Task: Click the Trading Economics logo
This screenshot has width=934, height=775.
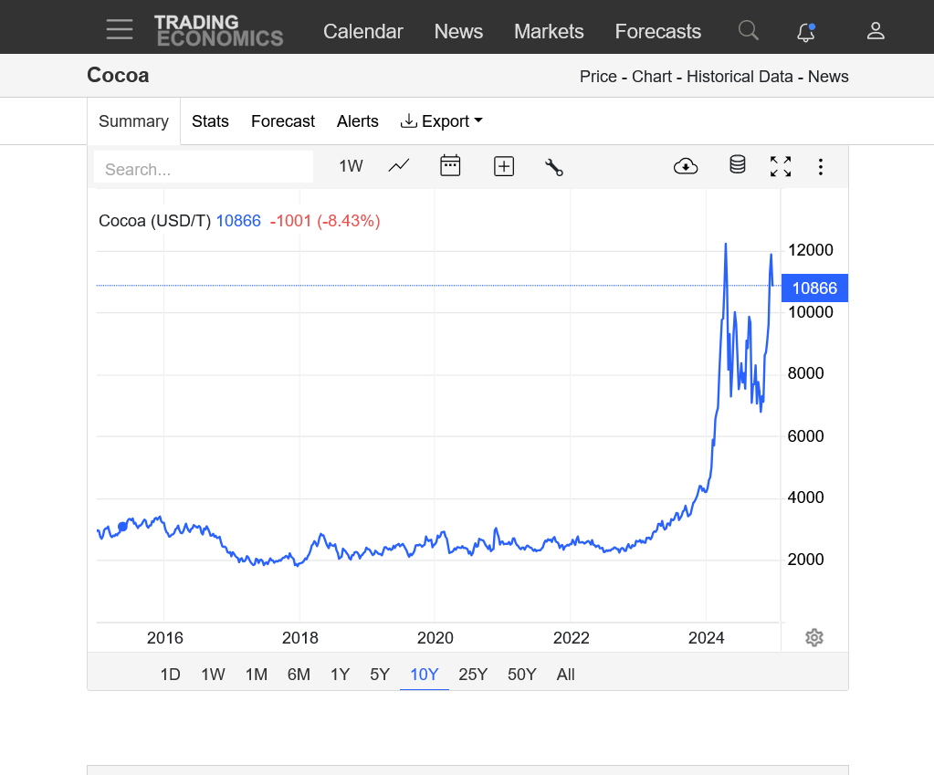Action: pos(218,31)
